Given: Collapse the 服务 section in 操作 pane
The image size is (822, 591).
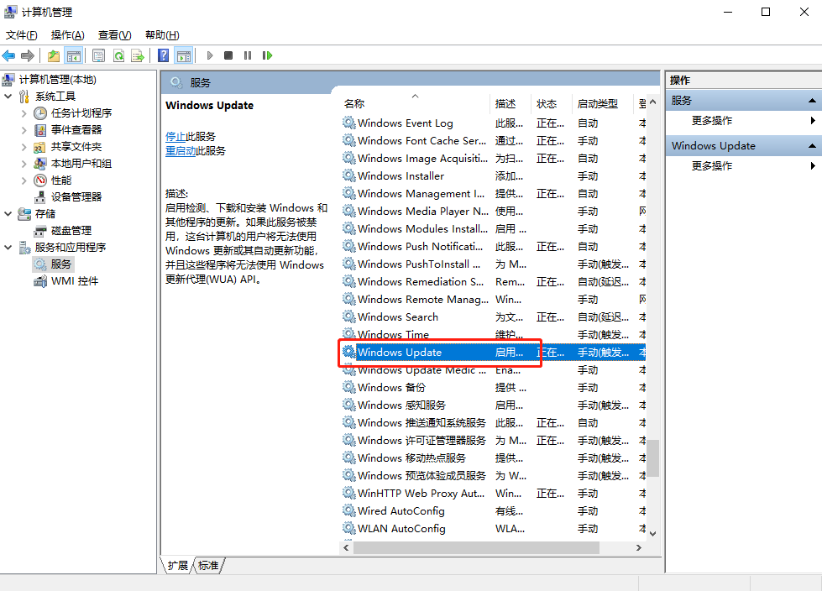Looking at the screenshot, I should (812, 101).
